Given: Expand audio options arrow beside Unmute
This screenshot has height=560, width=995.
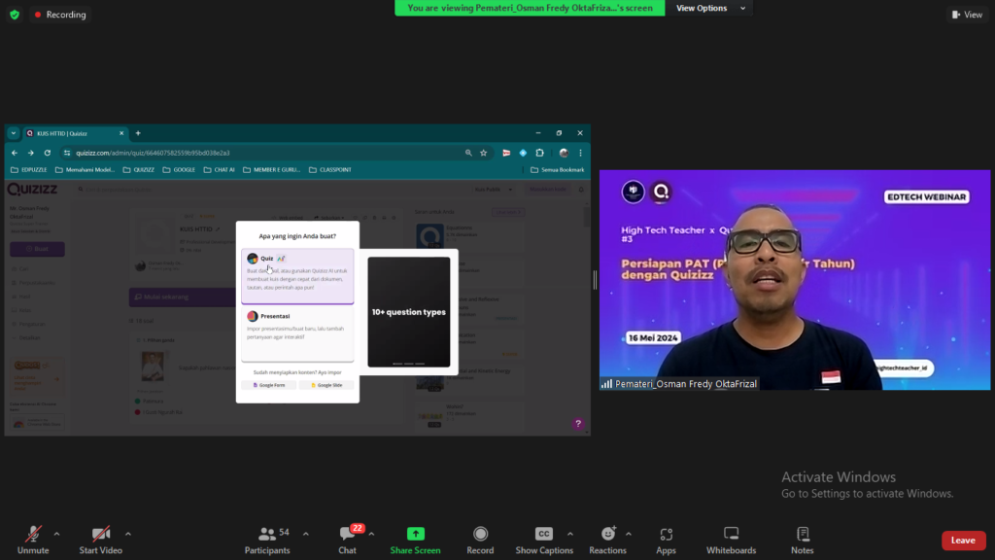Looking at the screenshot, I should point(56,534).
